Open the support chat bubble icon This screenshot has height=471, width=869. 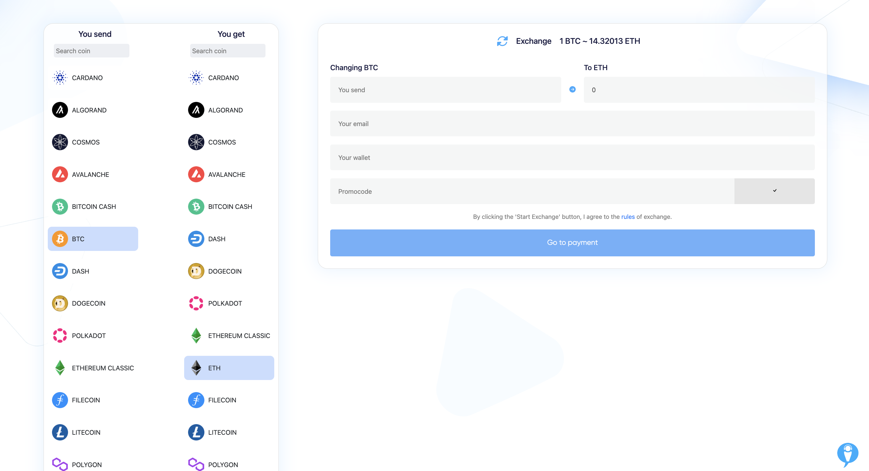pos(848,454)
